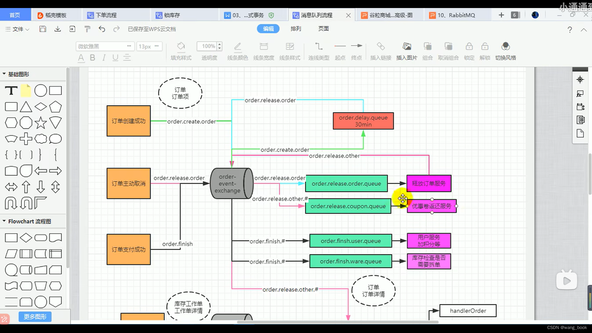Open help question mark
Screen dimensions: 592x333
(x=569, y=30)
